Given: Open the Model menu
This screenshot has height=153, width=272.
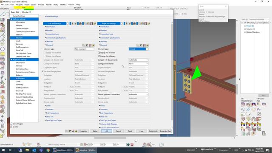Looking at the screenshot, I should (x=27, y=5).
